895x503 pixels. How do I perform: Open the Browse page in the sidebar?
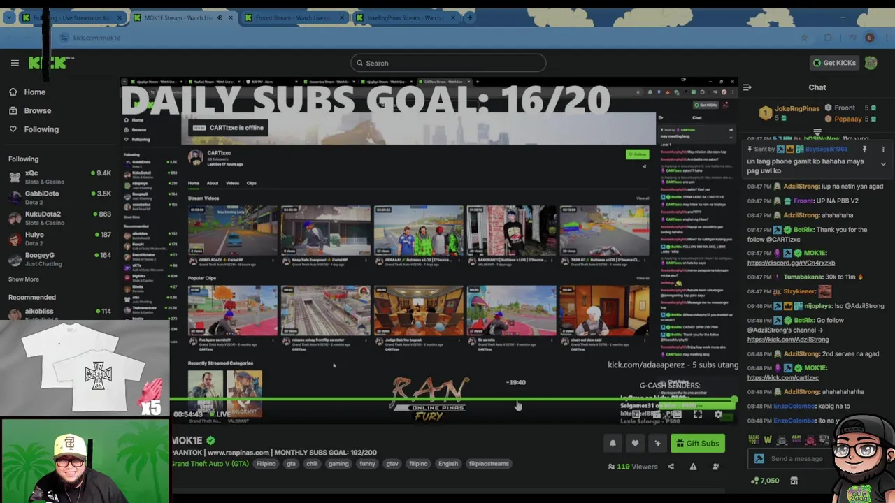click(x=38, y=110)
